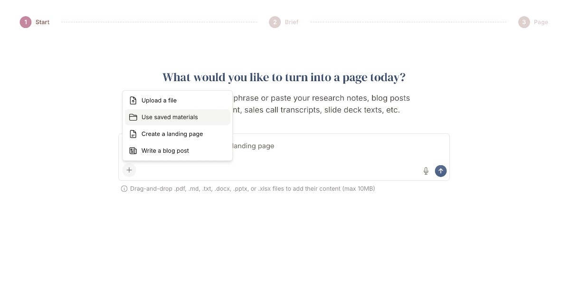Select the "Write a blog post" label

click(x=165, y=151)
